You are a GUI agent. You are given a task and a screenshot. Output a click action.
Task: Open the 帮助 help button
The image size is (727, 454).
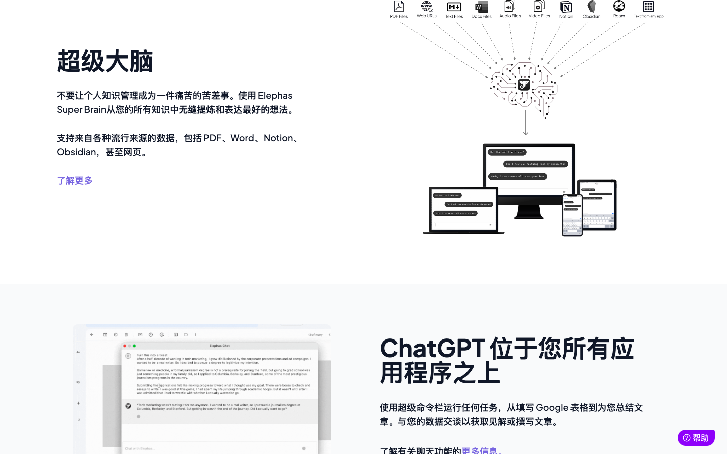pyautogui.click(x=696, y=438)
